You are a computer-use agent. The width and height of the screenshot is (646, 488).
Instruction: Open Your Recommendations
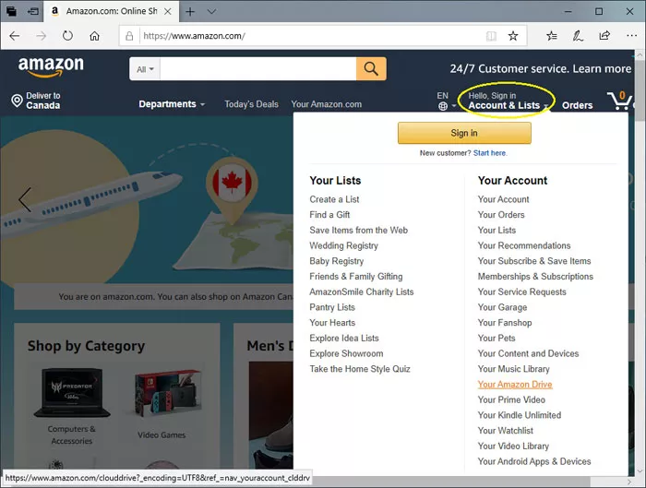pos(524,245)
